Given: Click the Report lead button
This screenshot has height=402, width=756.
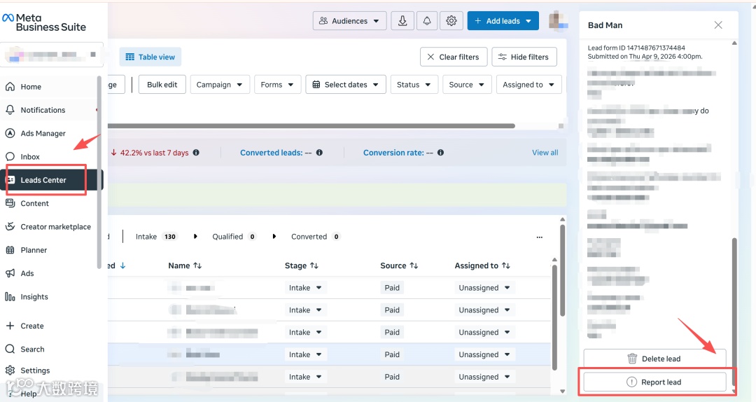Looking at the screenshot, I should pyautogui.click(x=654, y=382).
